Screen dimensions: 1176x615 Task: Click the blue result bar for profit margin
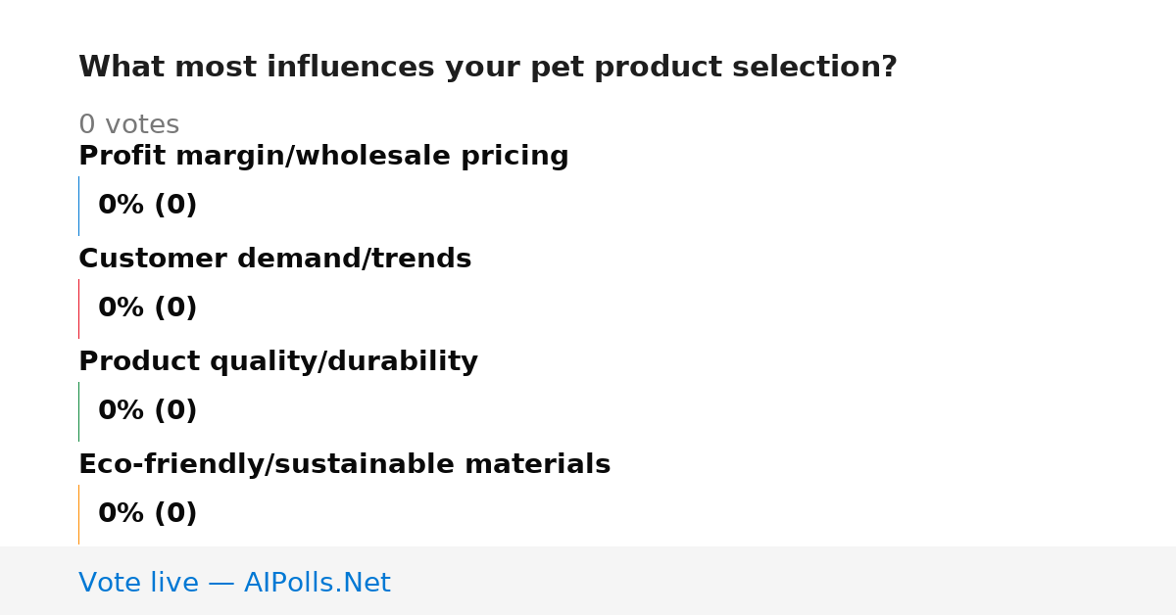pyautogui.click(x=78, y=206)
